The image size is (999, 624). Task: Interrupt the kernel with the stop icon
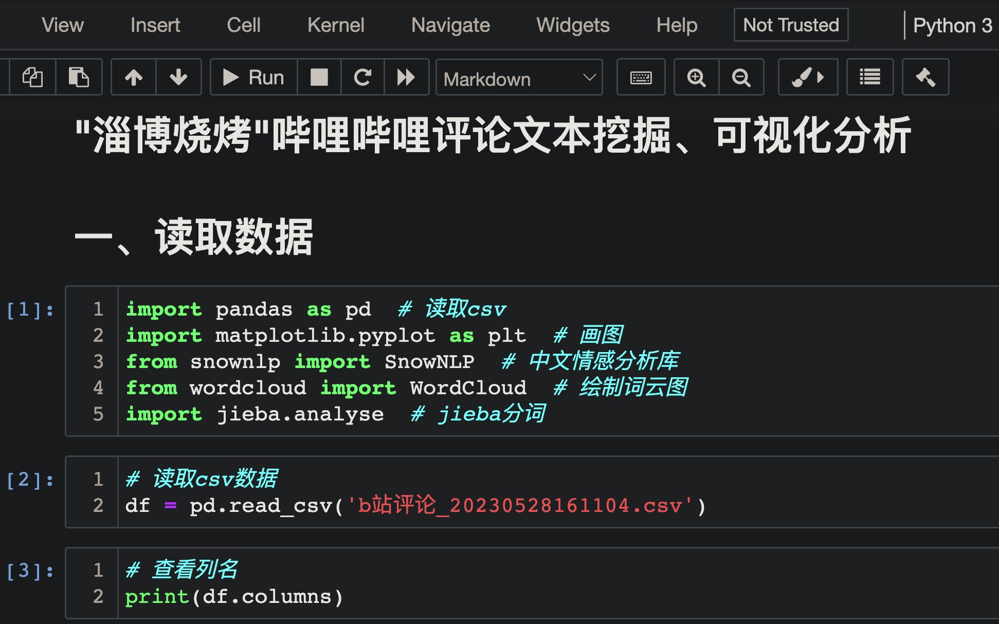coord(319,77)
